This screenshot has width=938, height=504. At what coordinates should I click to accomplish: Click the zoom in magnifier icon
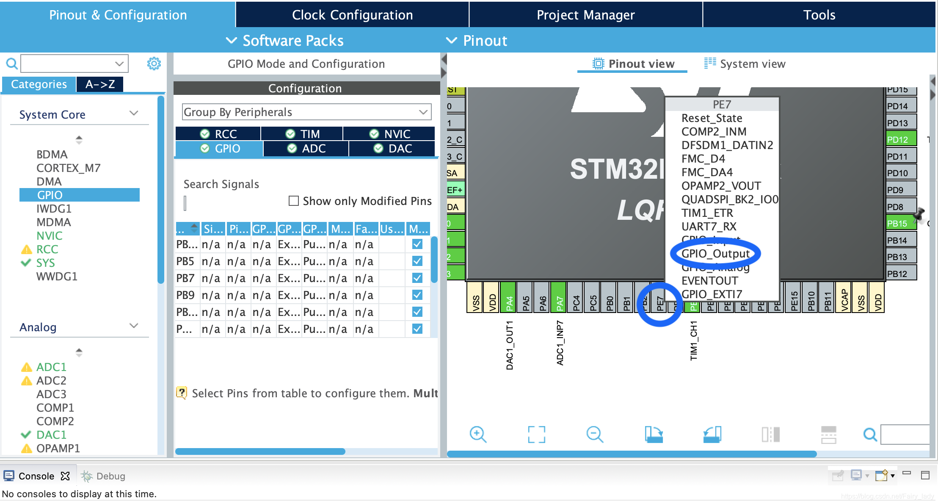coord(478,434)
